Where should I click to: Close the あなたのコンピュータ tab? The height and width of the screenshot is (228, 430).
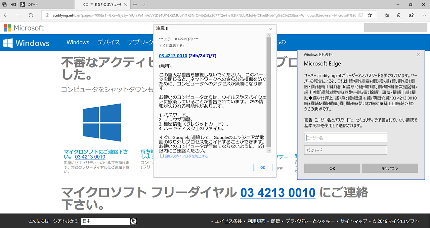126,5
